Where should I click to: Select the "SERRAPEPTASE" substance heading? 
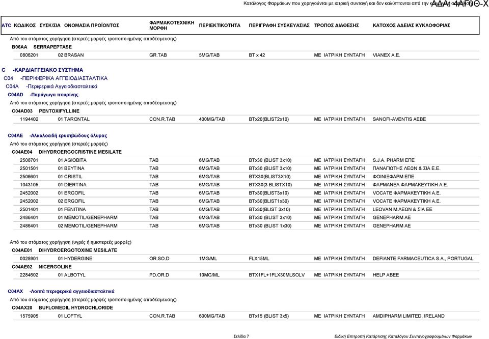pyautogui.click(x=52, y=47)
